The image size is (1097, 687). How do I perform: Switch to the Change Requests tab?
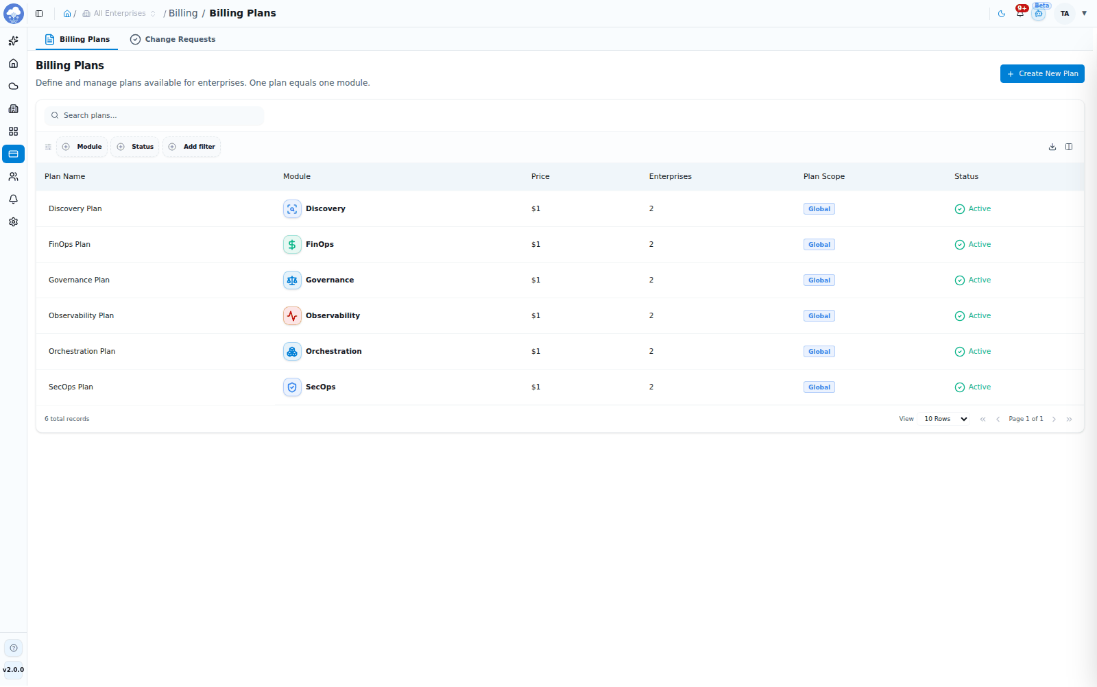pyautogui.click(x=173, y=39)
